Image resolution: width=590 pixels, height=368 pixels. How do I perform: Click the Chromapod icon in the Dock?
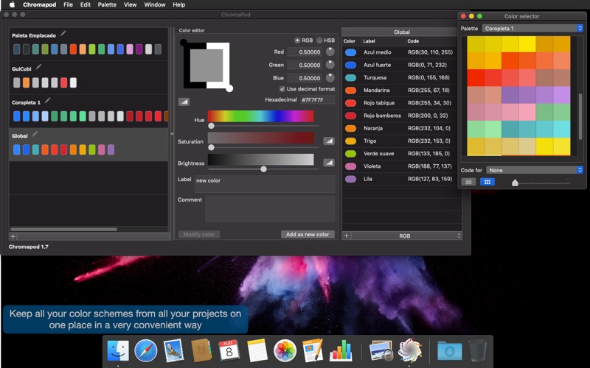[410, 350]
